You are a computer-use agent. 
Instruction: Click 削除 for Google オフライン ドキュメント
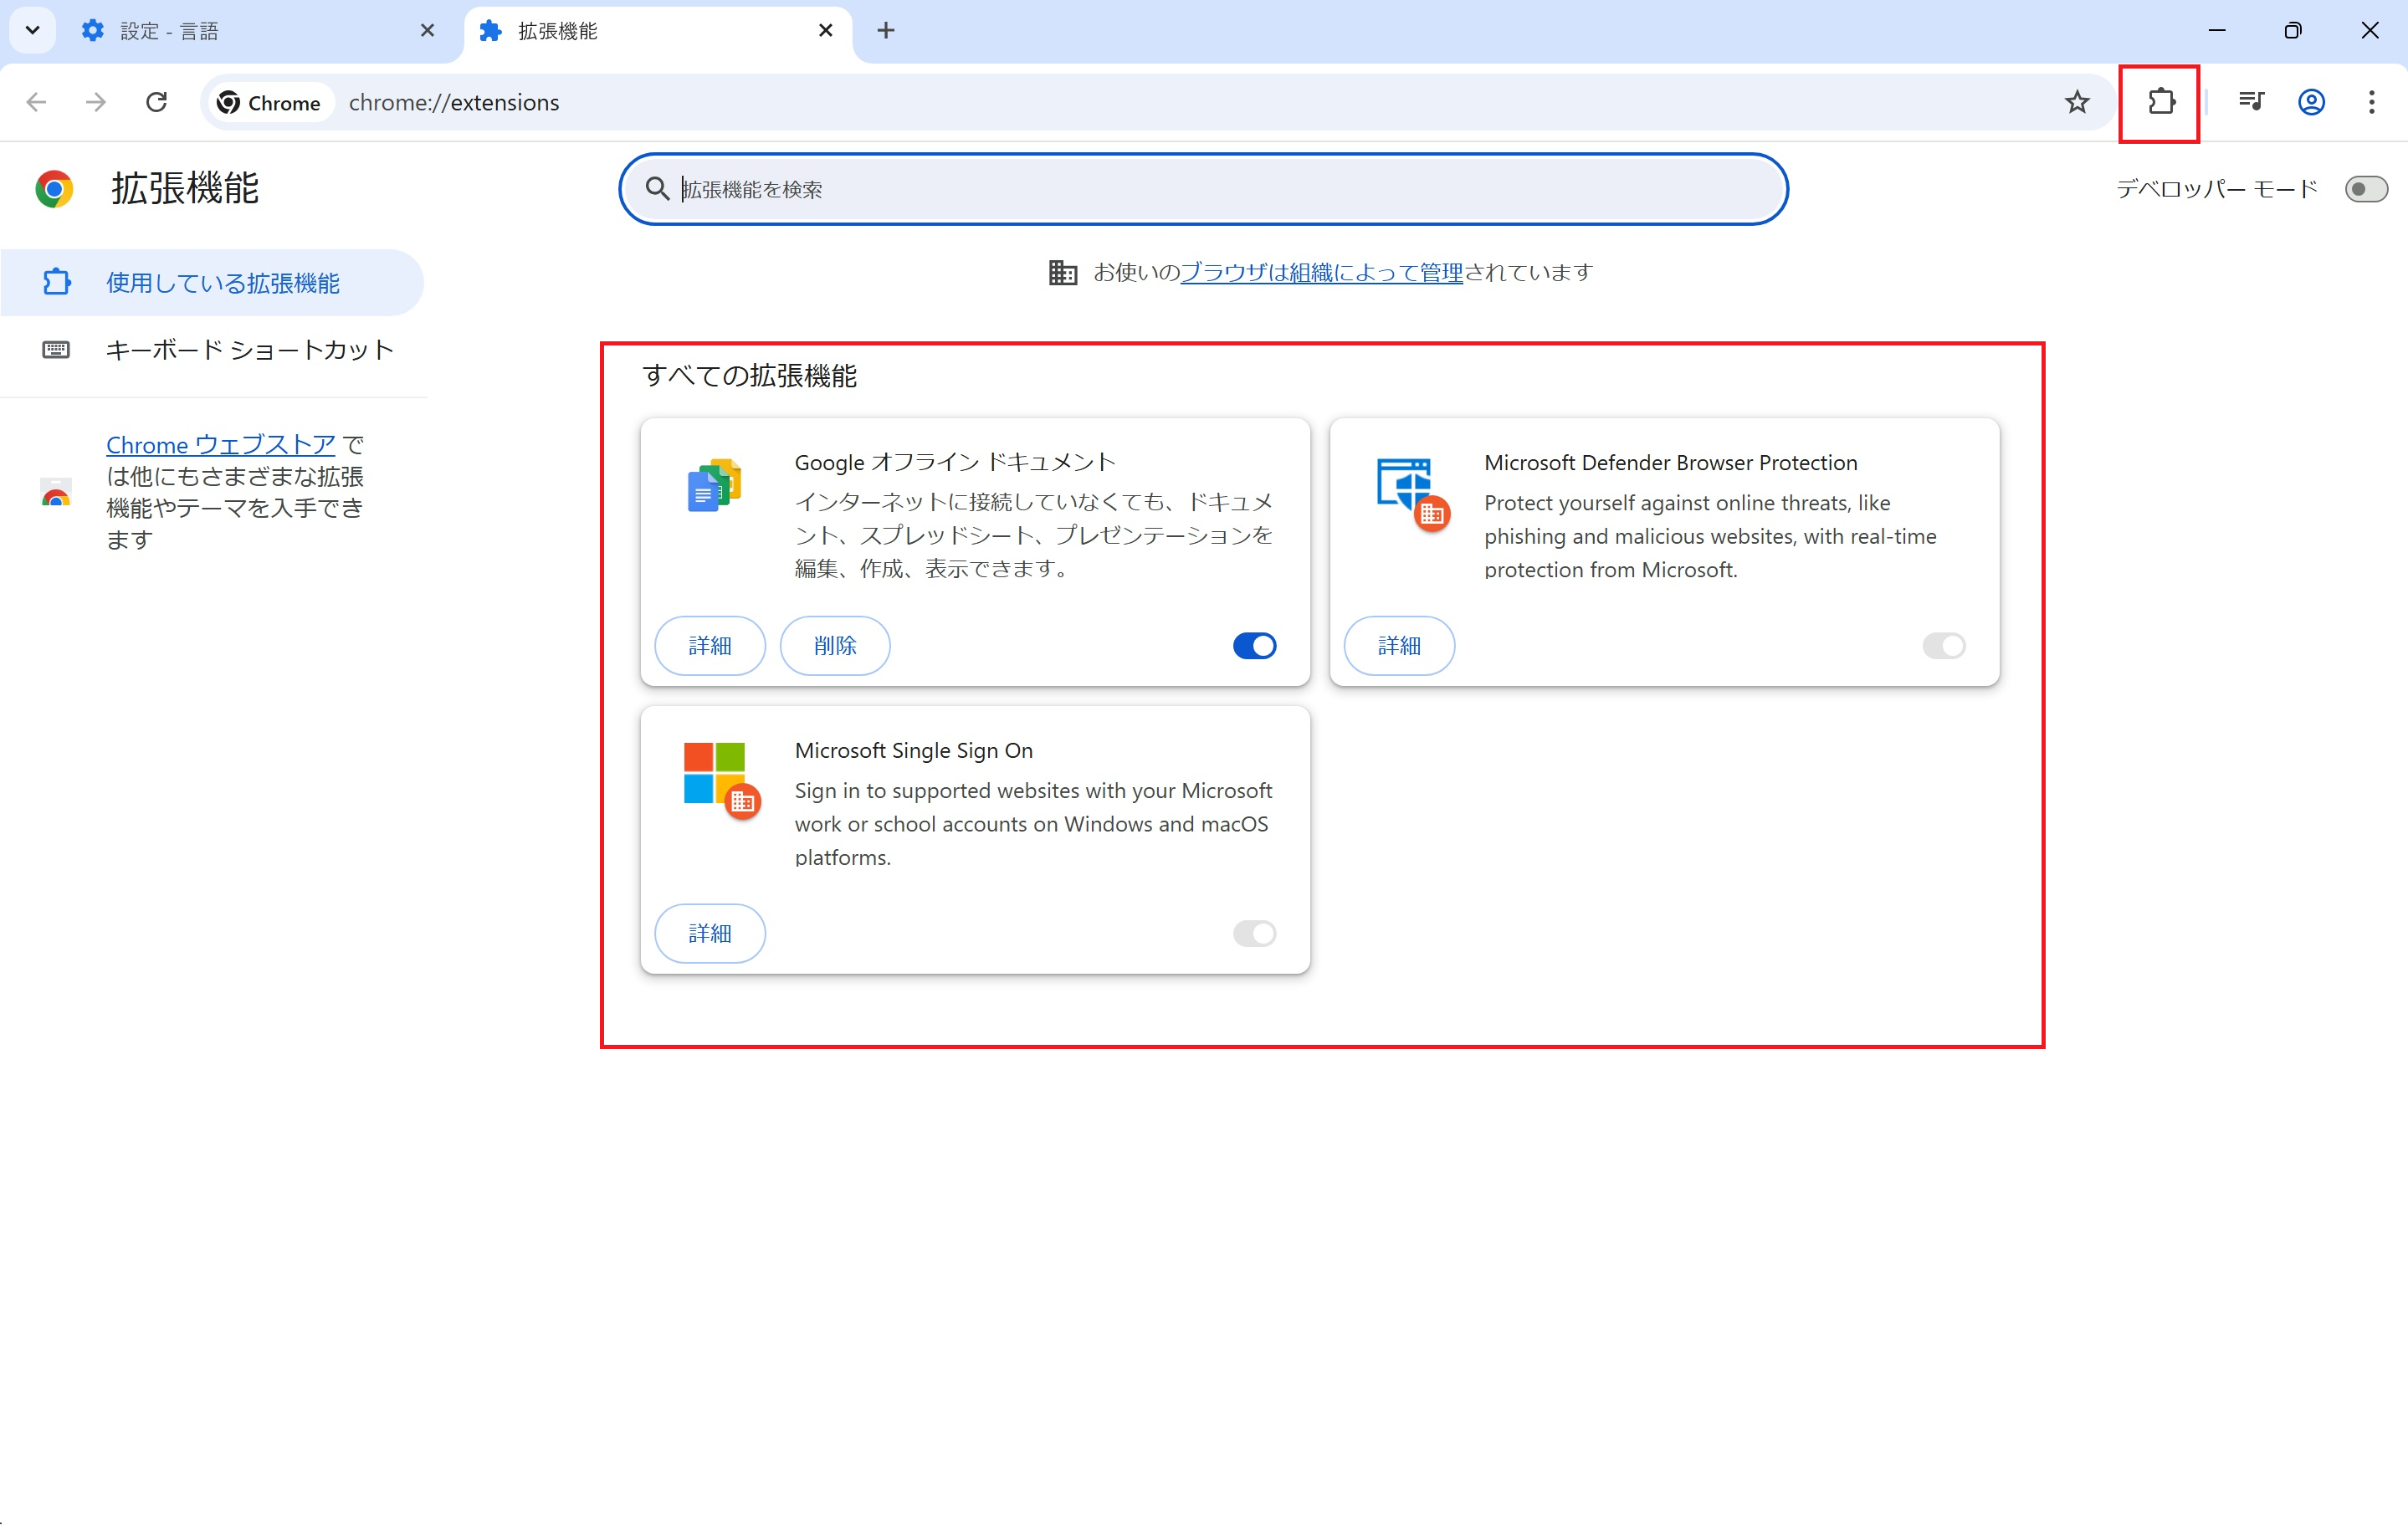point(834,646)
